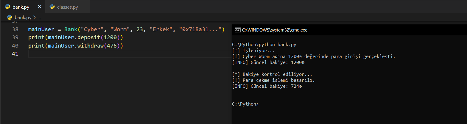This screenshot has height=124, width=467.
Task: Select the bank.py tab label
Action: [x=21, y=7]
